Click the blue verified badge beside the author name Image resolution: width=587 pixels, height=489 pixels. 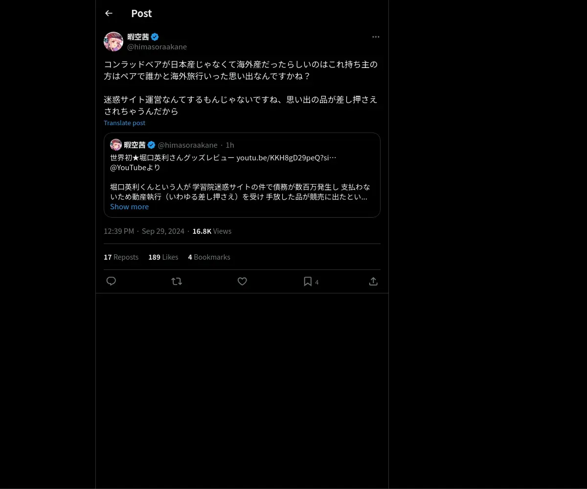(155, 37)
